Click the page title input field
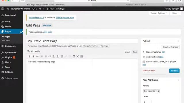This screenshot has width=184, height=103. point(82,41)
